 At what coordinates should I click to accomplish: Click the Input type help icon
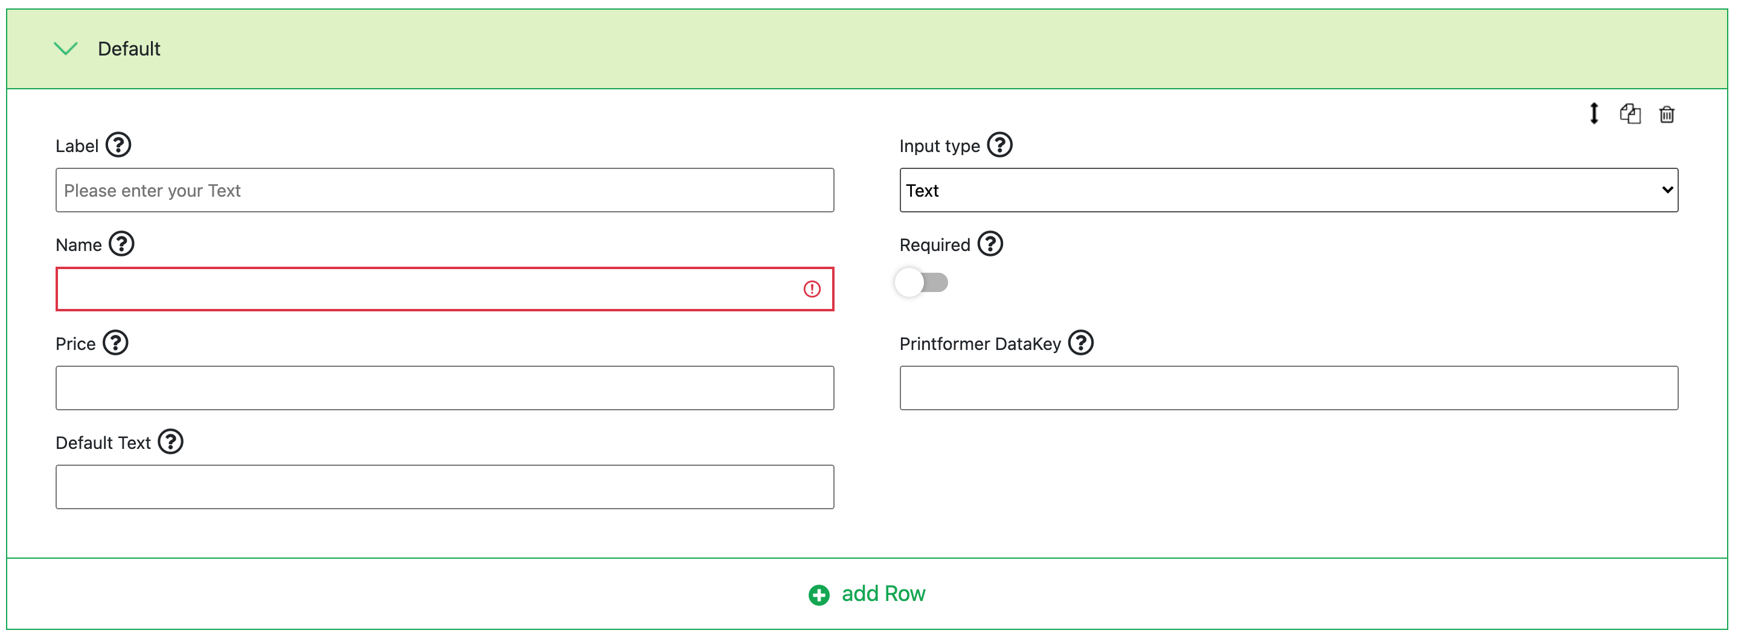point(999,145)
